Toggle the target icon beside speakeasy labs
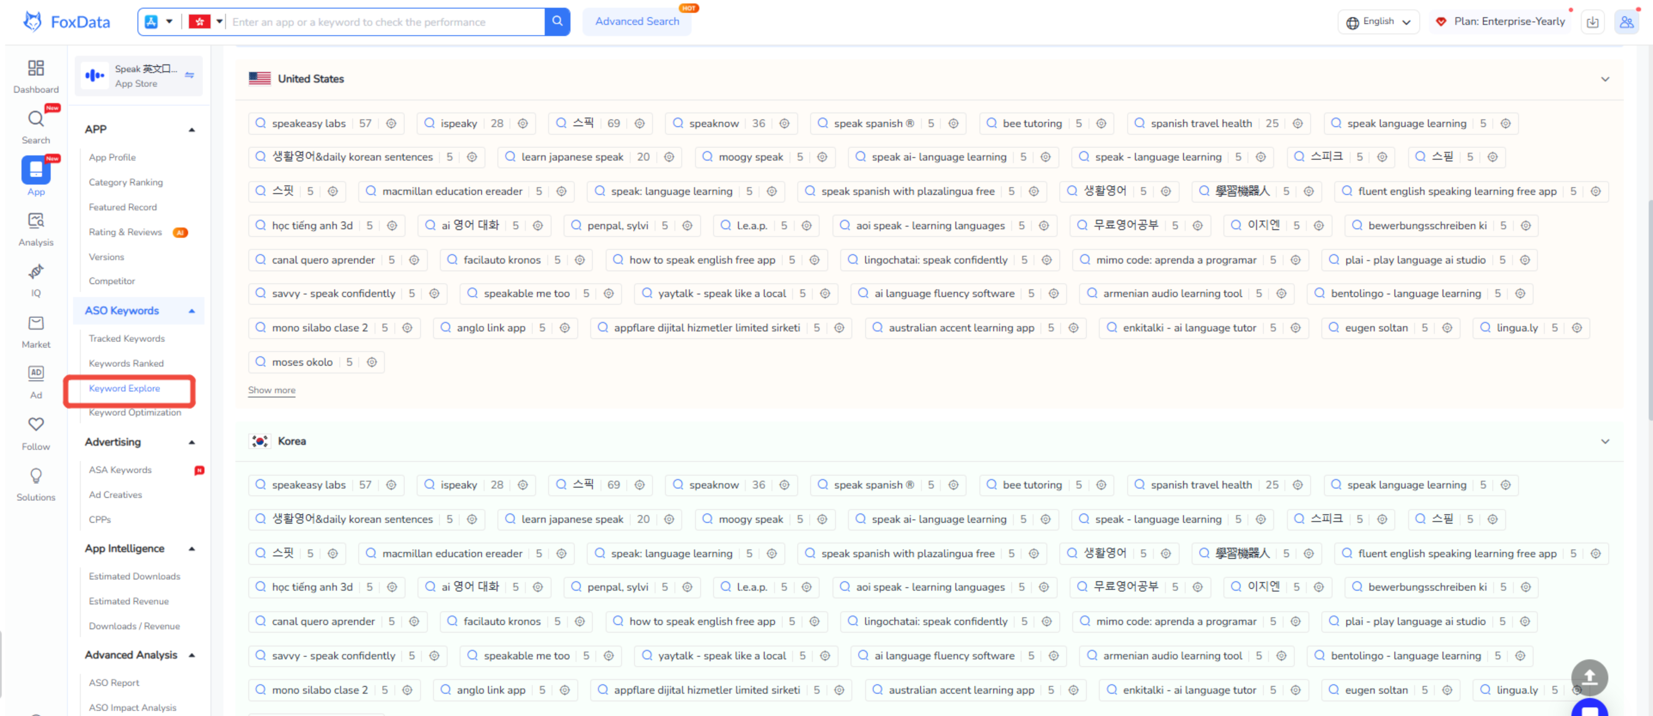The image size is (1653, 716). pos(391,124)
